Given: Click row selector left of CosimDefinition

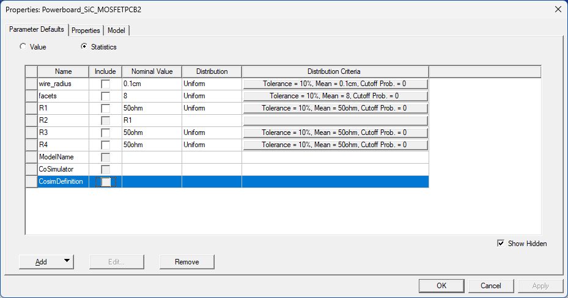Looking at the screenshot, I should tap(32, 182).
